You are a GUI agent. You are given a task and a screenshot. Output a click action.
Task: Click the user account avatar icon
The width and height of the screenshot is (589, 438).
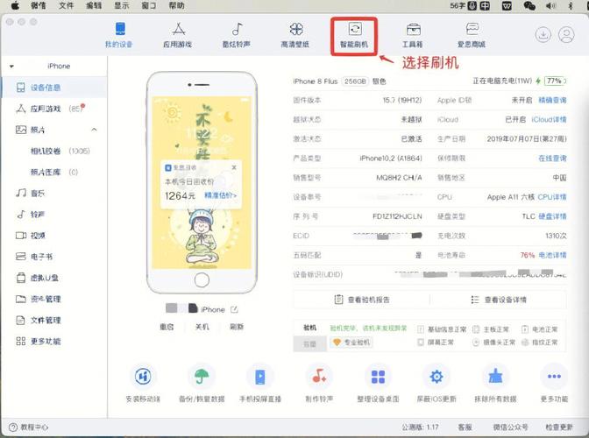566,34
